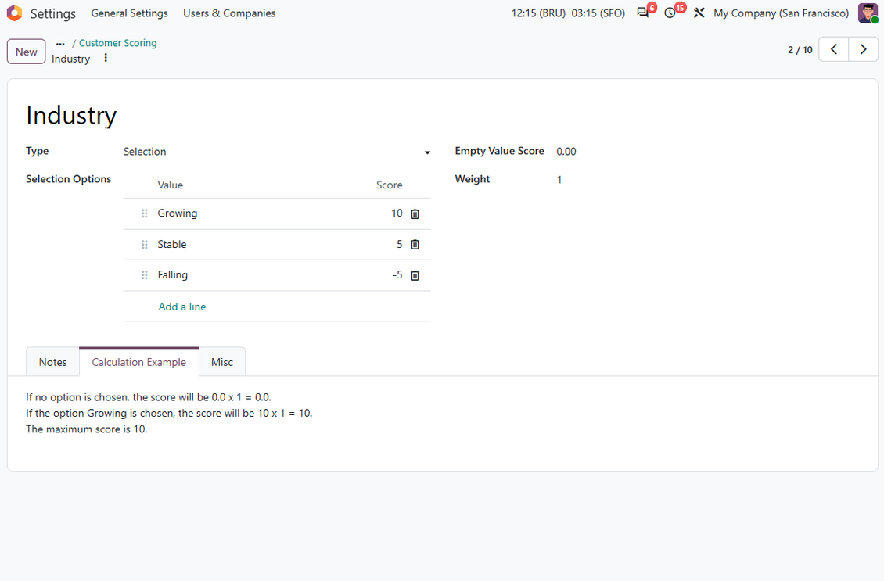The height and width of the screenshot is (581, 884).
Task: Click the New button
Action: point(26,52)
